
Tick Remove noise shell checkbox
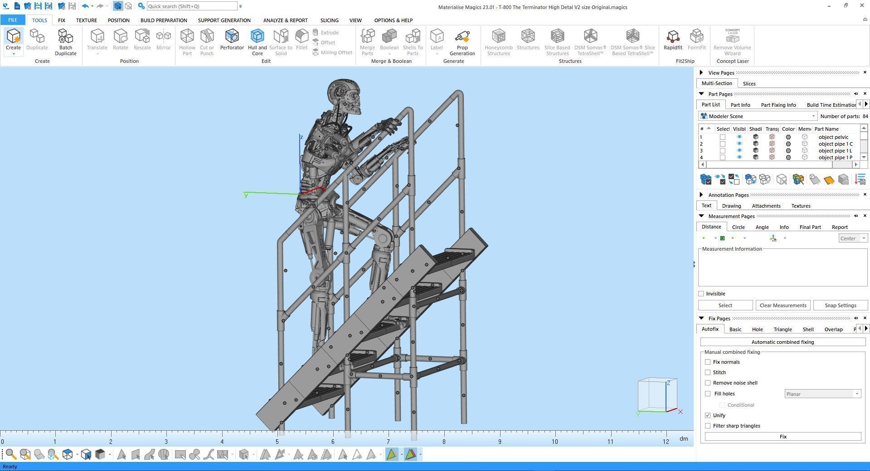click(x=708, y=383)
